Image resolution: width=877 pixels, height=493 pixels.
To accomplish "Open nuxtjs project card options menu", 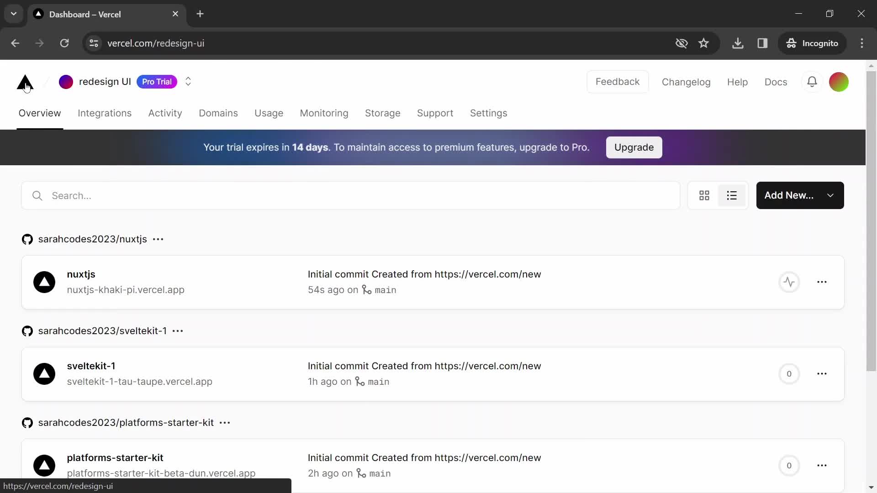I will pos(822,282).
